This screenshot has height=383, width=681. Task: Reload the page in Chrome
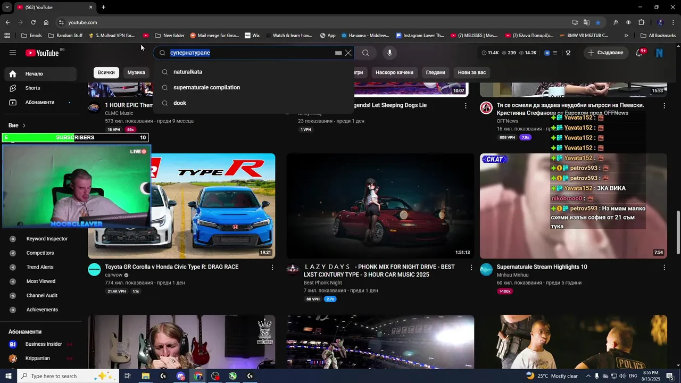[33, 22]
